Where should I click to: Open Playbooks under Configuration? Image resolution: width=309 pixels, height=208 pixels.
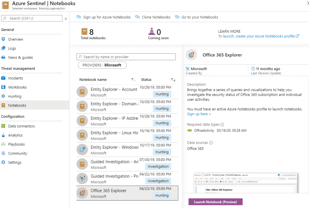pyautogui.click(x=16, y=144)
